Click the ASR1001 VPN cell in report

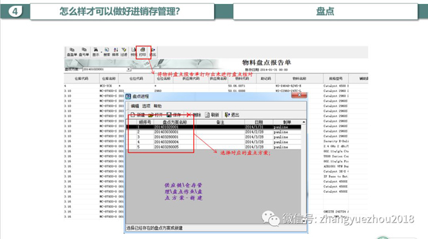[336, 166]
